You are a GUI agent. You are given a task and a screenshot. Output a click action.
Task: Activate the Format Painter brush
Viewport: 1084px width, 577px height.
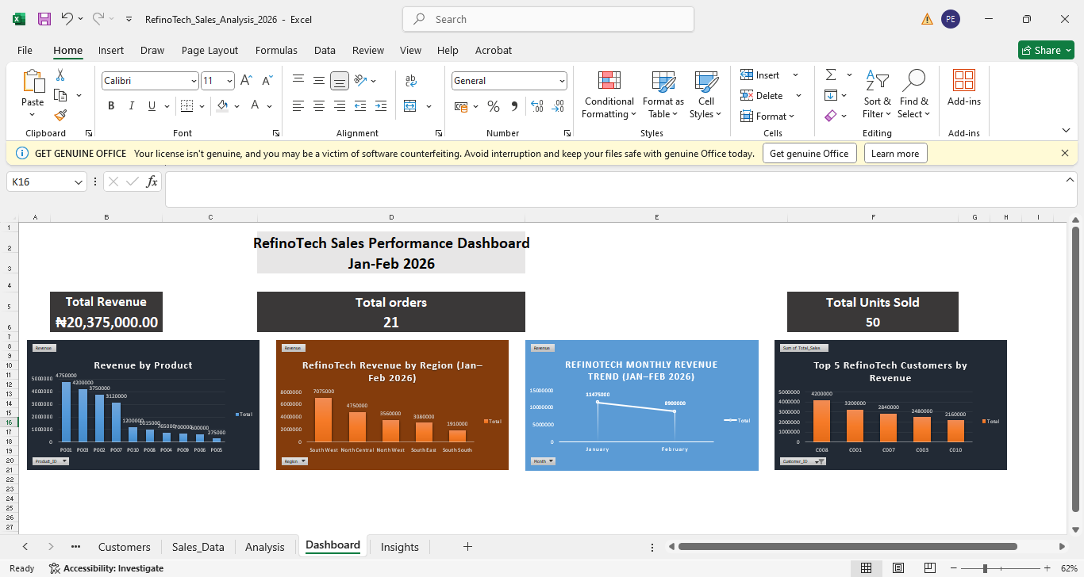pyautogui.click(x=60, y=115)
